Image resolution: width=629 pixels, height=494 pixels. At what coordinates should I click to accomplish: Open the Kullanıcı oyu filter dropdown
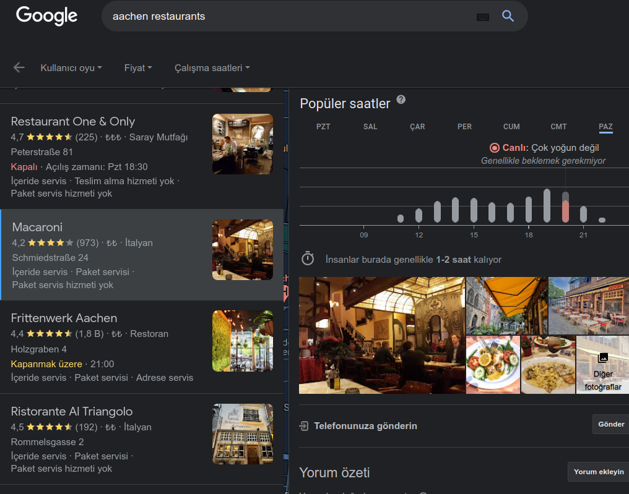71,68
